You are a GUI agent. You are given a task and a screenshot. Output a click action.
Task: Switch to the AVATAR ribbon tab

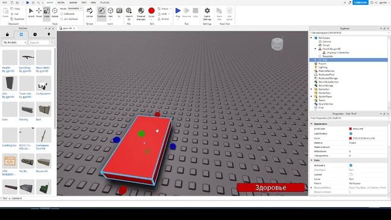point(73,2)
